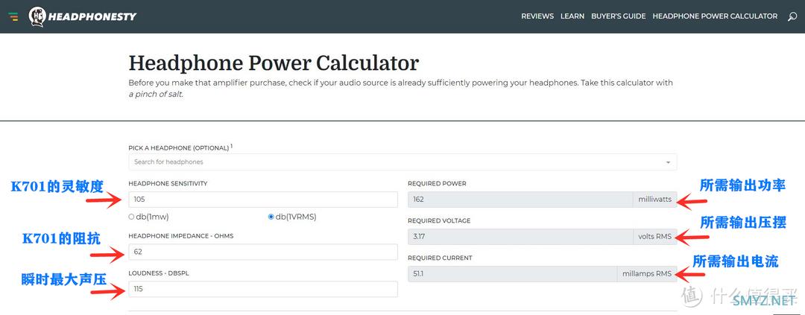Open the Reviews menu item
The width and height of the screenshot is (805, 315).
tap(537, 16)
